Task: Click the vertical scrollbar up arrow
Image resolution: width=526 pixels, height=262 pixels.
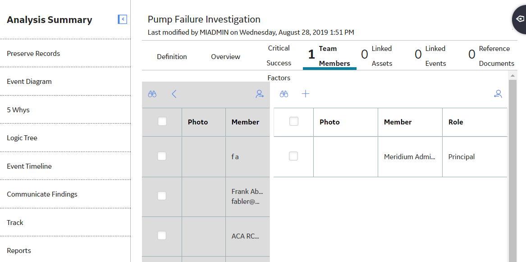Action: click(x=512, y=75)
